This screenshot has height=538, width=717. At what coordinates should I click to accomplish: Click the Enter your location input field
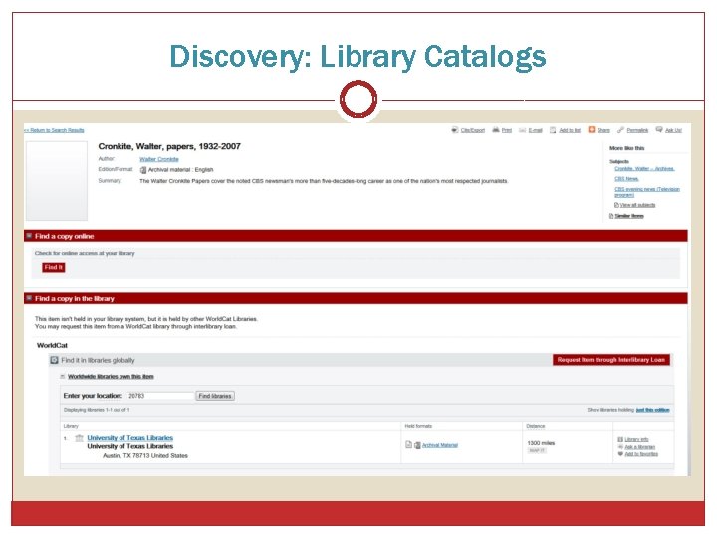pyautogui.click(x=160, y=396)
